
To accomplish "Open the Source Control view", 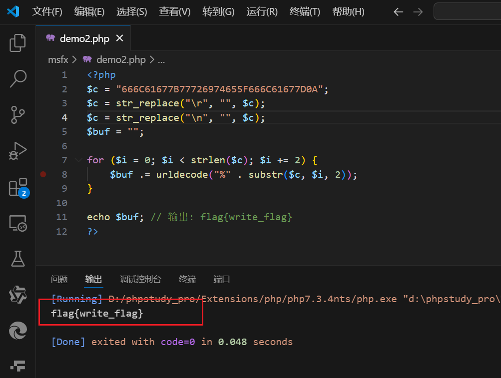I will (18, 114).
